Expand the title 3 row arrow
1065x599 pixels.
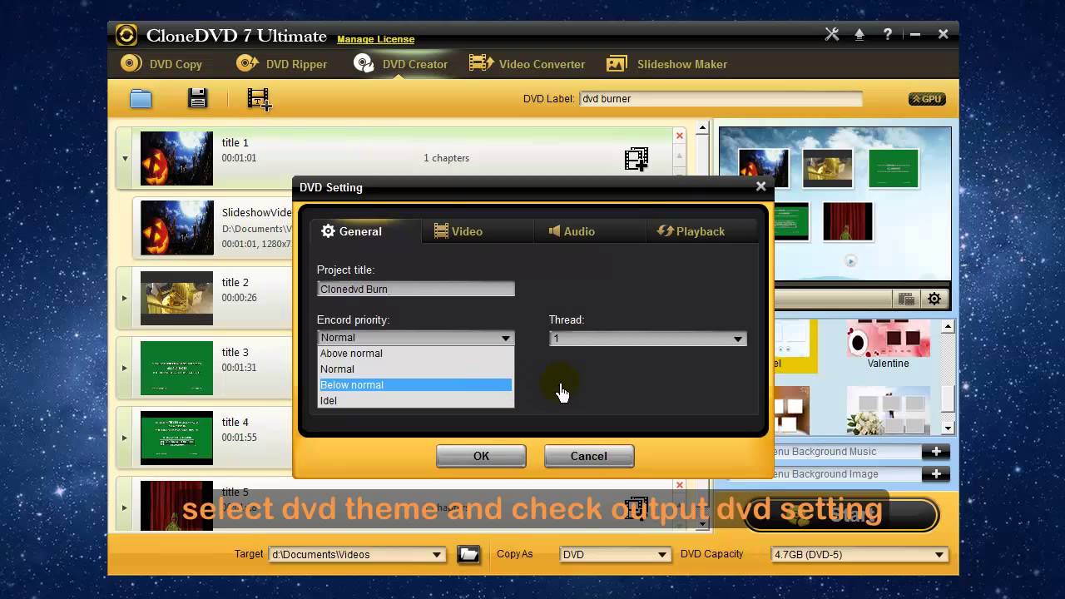(x=125, y=368)
